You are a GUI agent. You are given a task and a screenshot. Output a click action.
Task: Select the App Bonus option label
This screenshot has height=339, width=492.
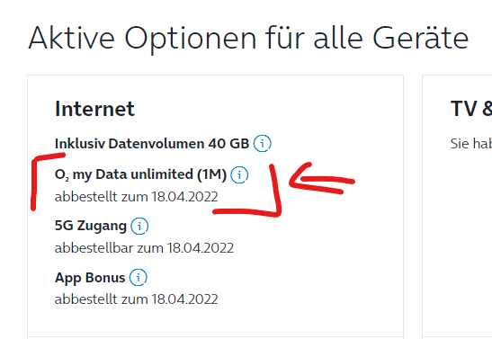90,278
